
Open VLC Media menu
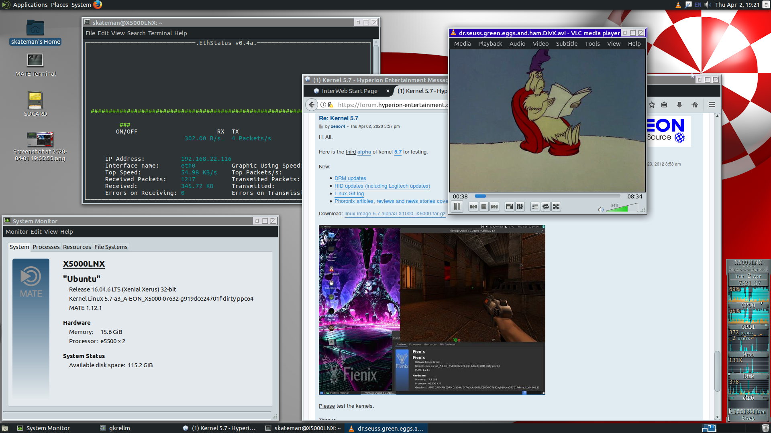point(462,44)
